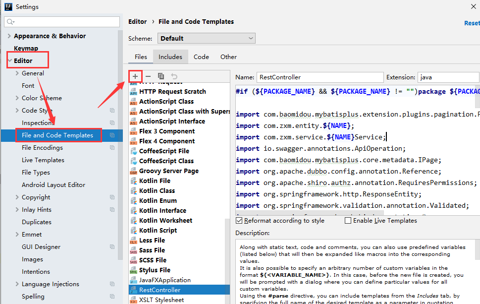Expand the General node

coord(17,73)
